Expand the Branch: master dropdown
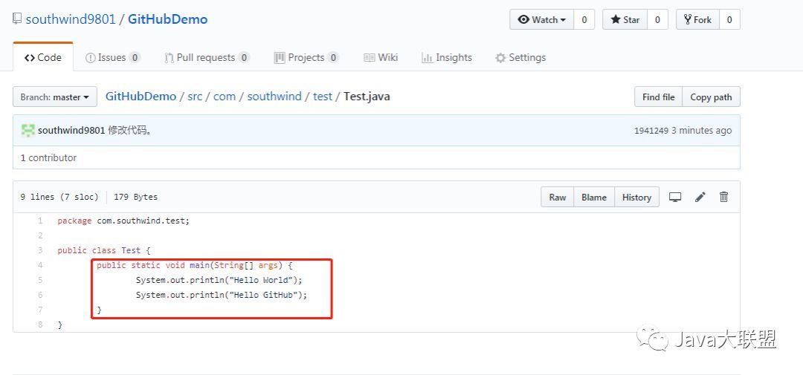 click(55, 97)
